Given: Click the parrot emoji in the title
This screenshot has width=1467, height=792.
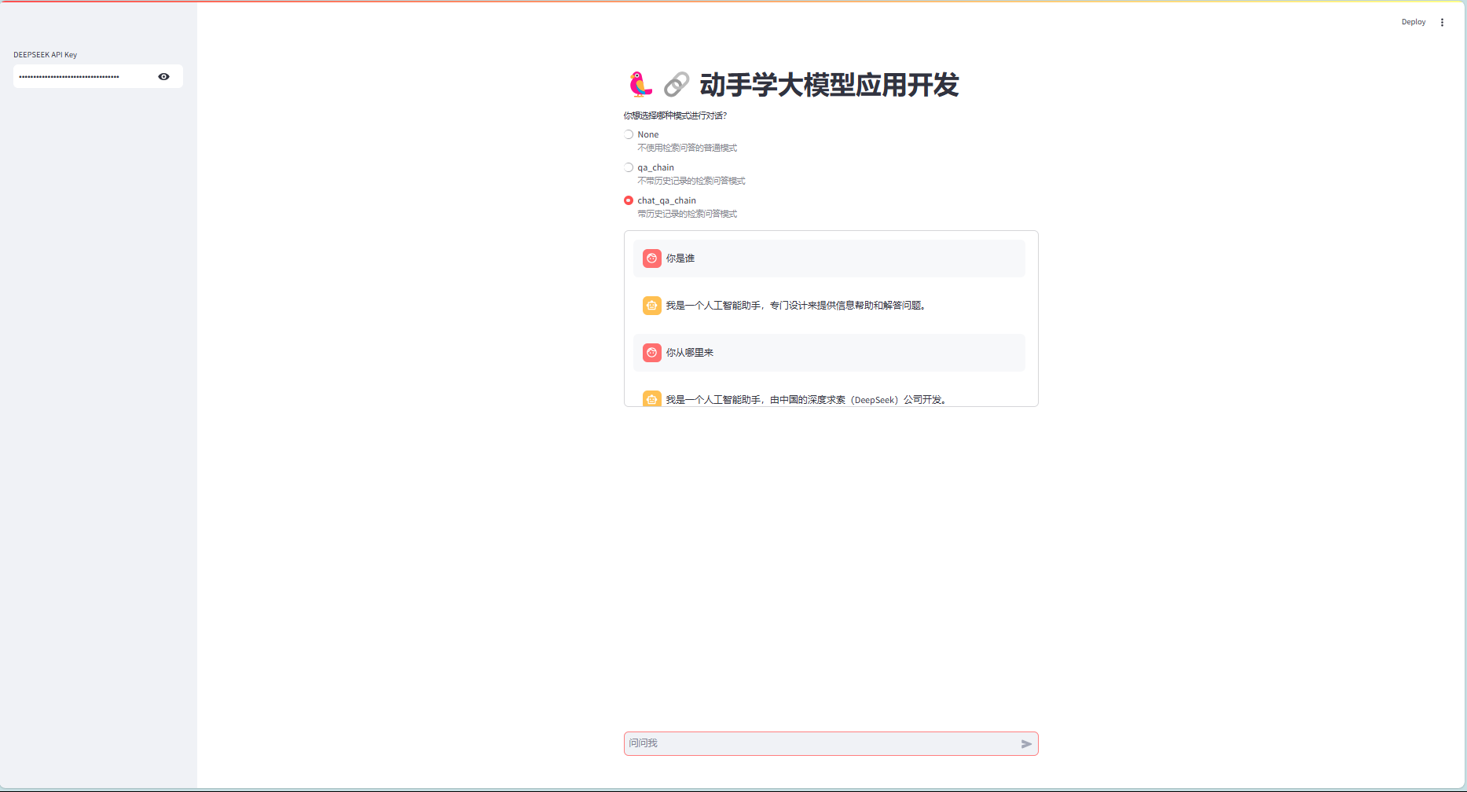Looking at the screenshot, I should click(640, 85).
